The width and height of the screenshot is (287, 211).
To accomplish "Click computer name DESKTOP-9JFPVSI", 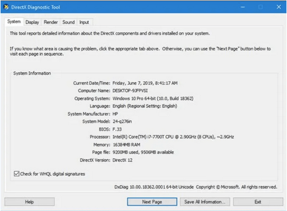I will tap(130, 91).
